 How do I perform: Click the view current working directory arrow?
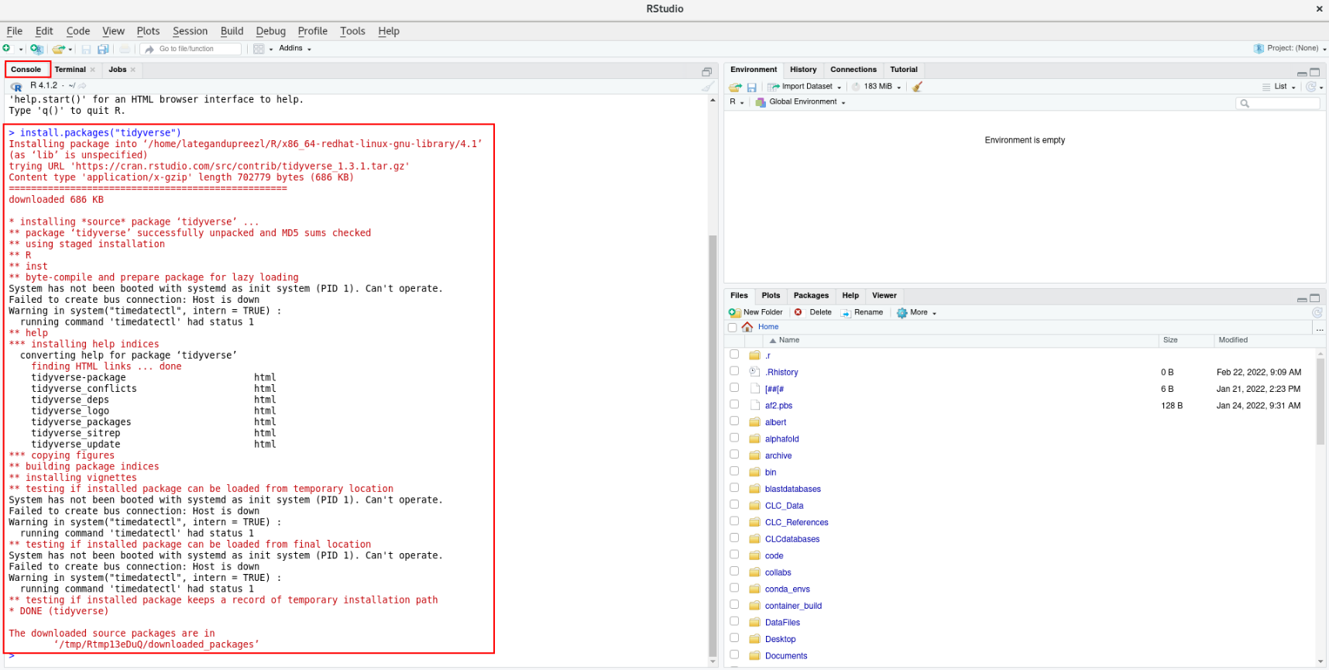(x=82, y=86)
